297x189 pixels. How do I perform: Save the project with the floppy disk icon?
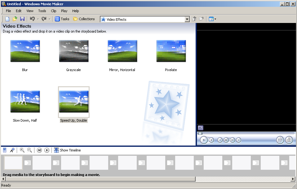[22, 19]
